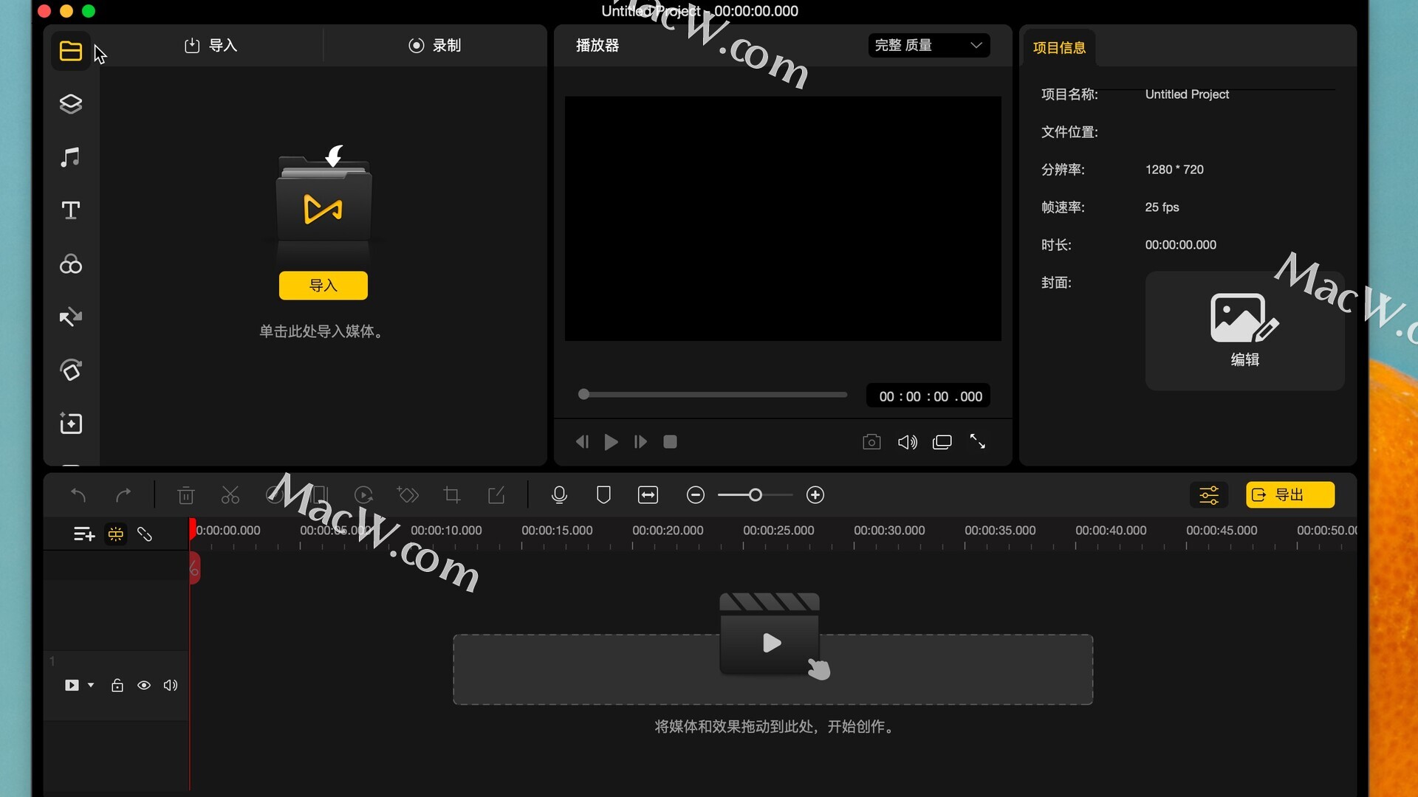Open the elements sidebar icon
This screenshot has height=797, width=1418.
71,370
